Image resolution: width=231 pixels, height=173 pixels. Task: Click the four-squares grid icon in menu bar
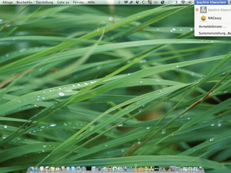click(x=150, y=2)
